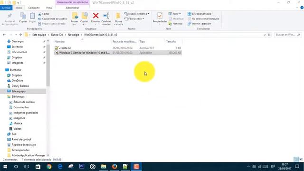Click Anclar al Acceso rápido

[9, 19]
